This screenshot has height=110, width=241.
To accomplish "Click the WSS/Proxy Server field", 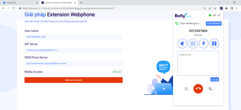I will (x=73, y=64).
